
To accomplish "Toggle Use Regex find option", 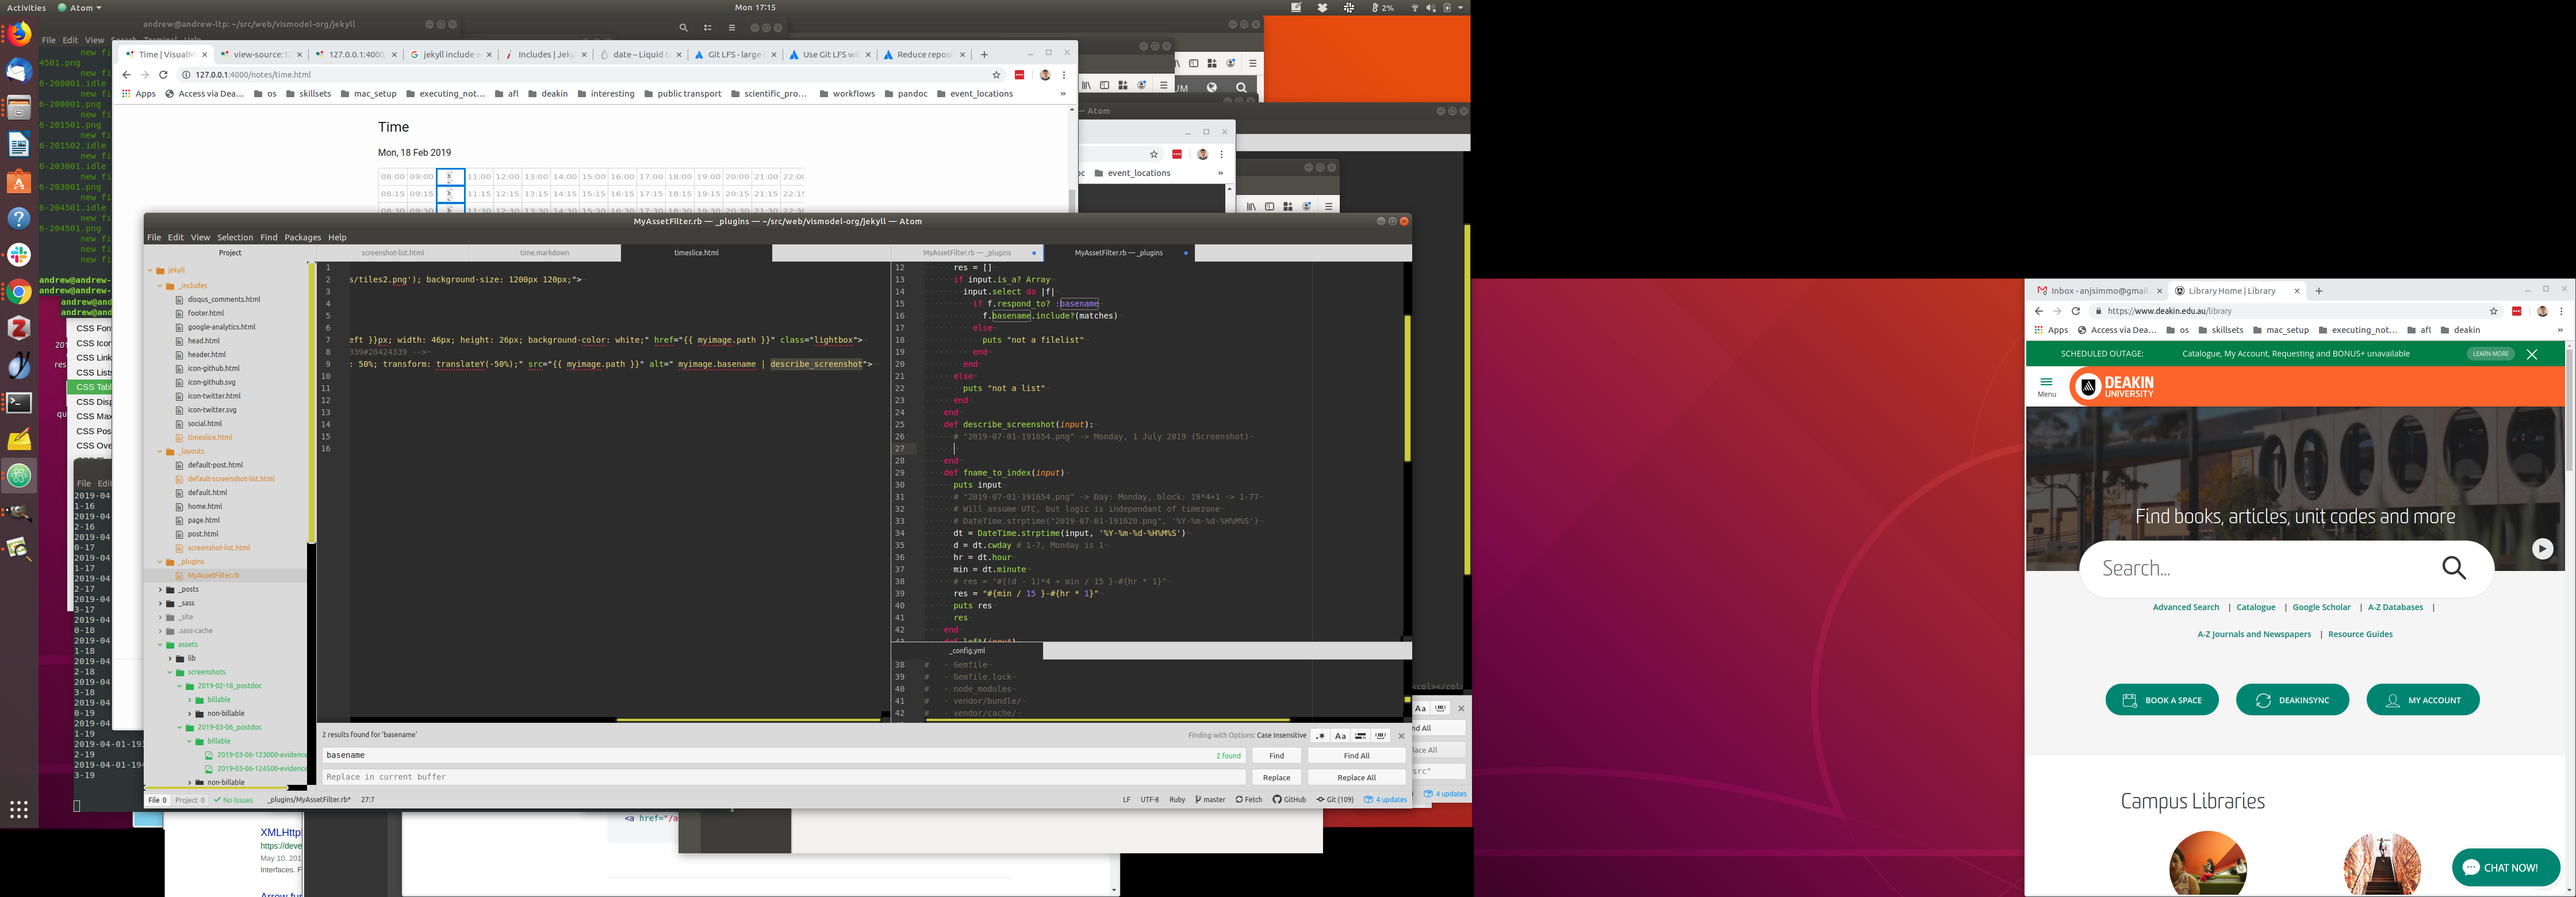I will point(1320,736).
